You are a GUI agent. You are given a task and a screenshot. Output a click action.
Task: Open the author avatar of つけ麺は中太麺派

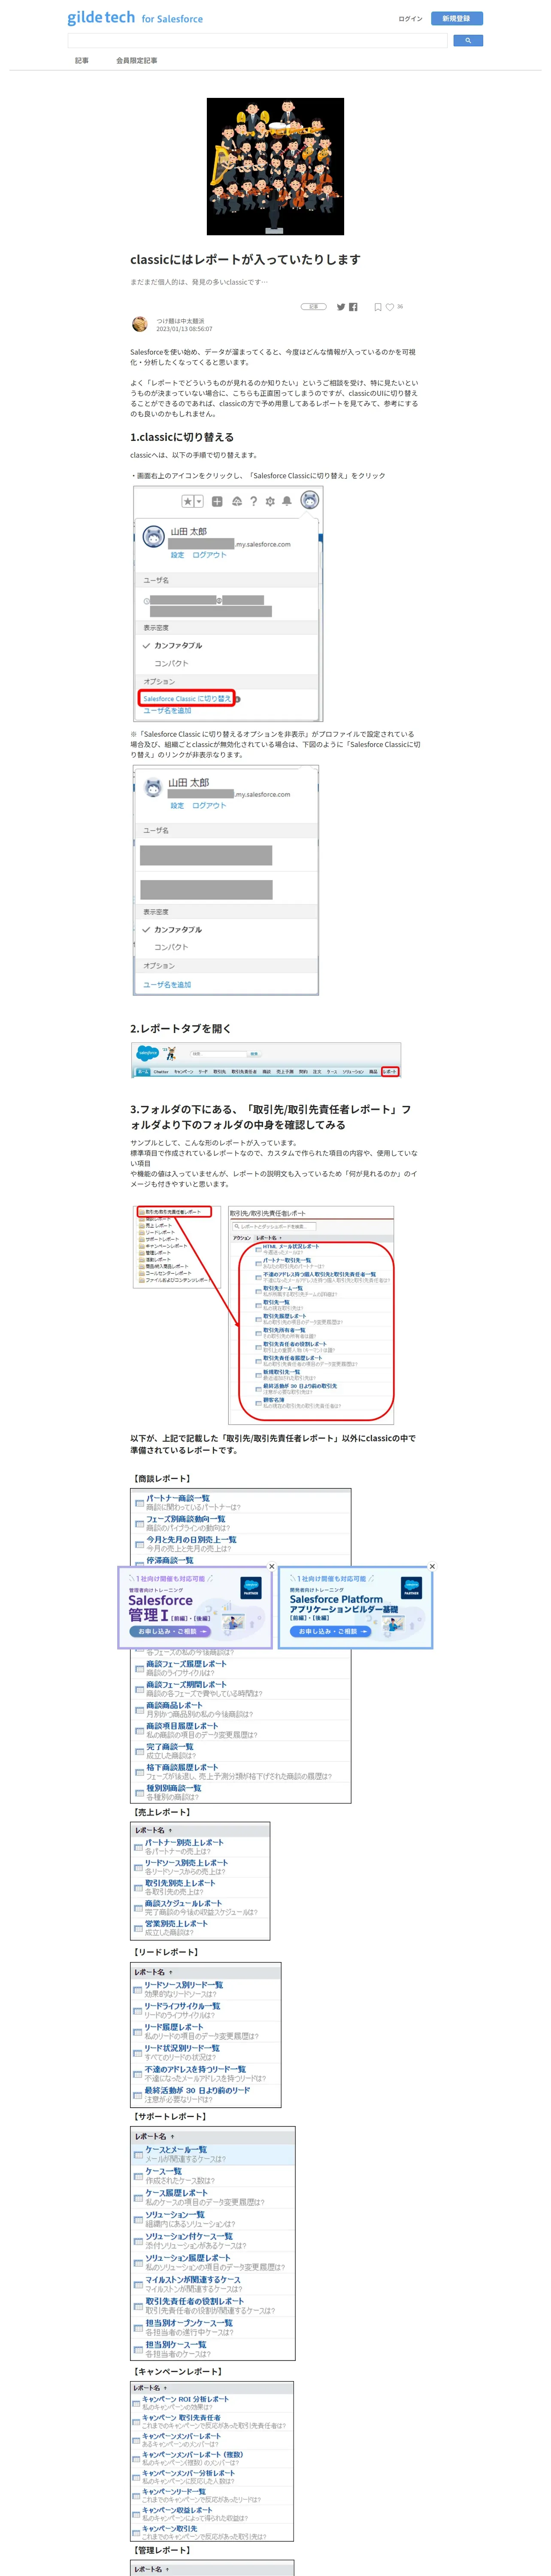click(140, 324)
